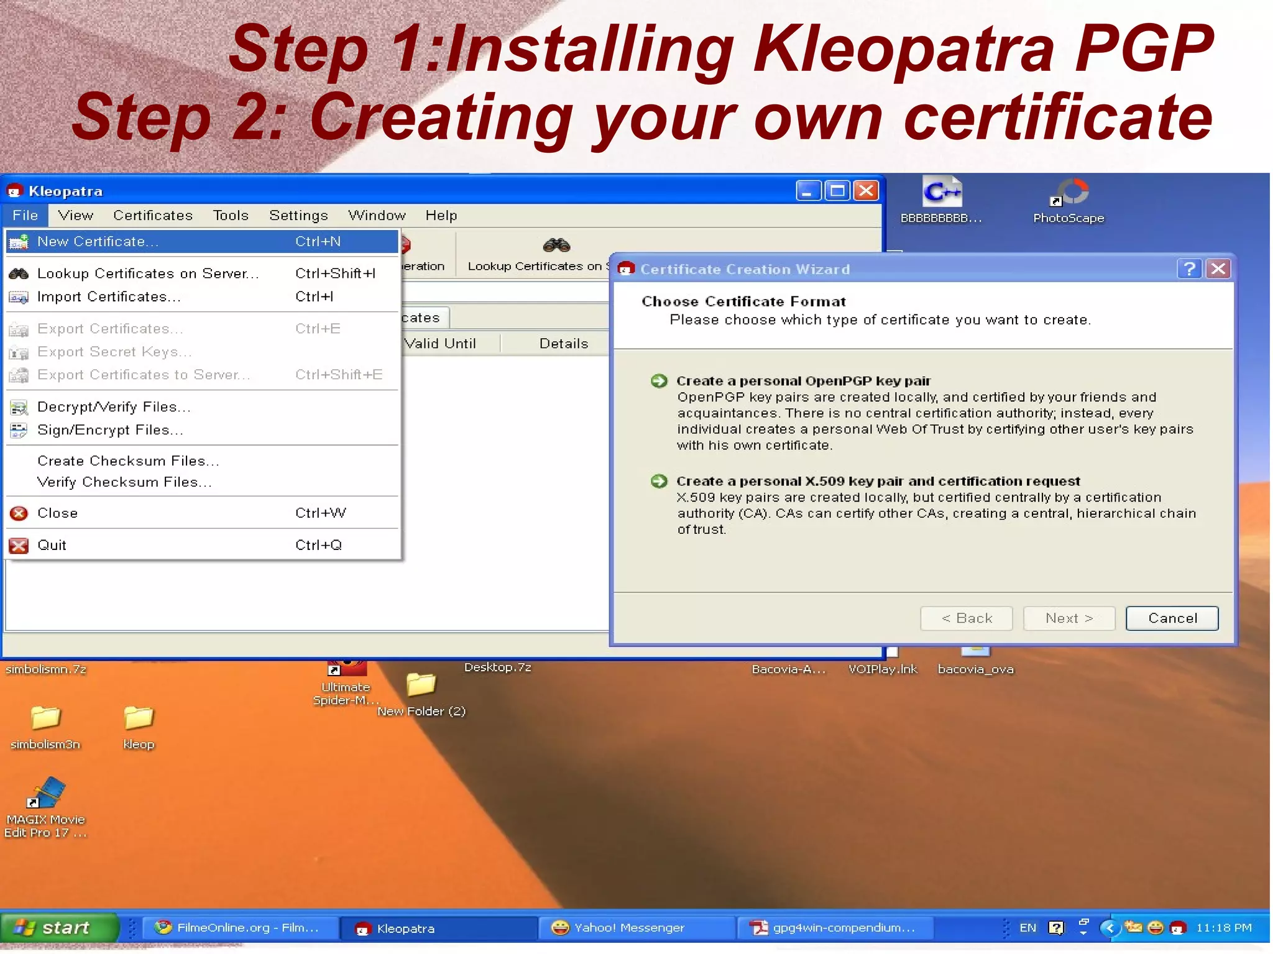Click the binoculars Lookup Certificates toolbar icon
The width and height of the screenshot is (1273, 954).
tap(556, 246)
